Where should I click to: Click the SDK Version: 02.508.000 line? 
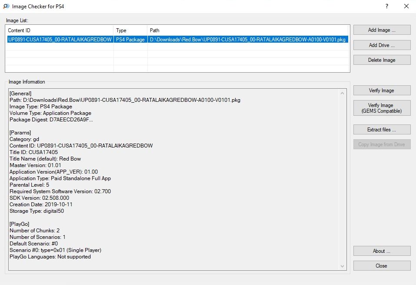(x=39, y=198)
